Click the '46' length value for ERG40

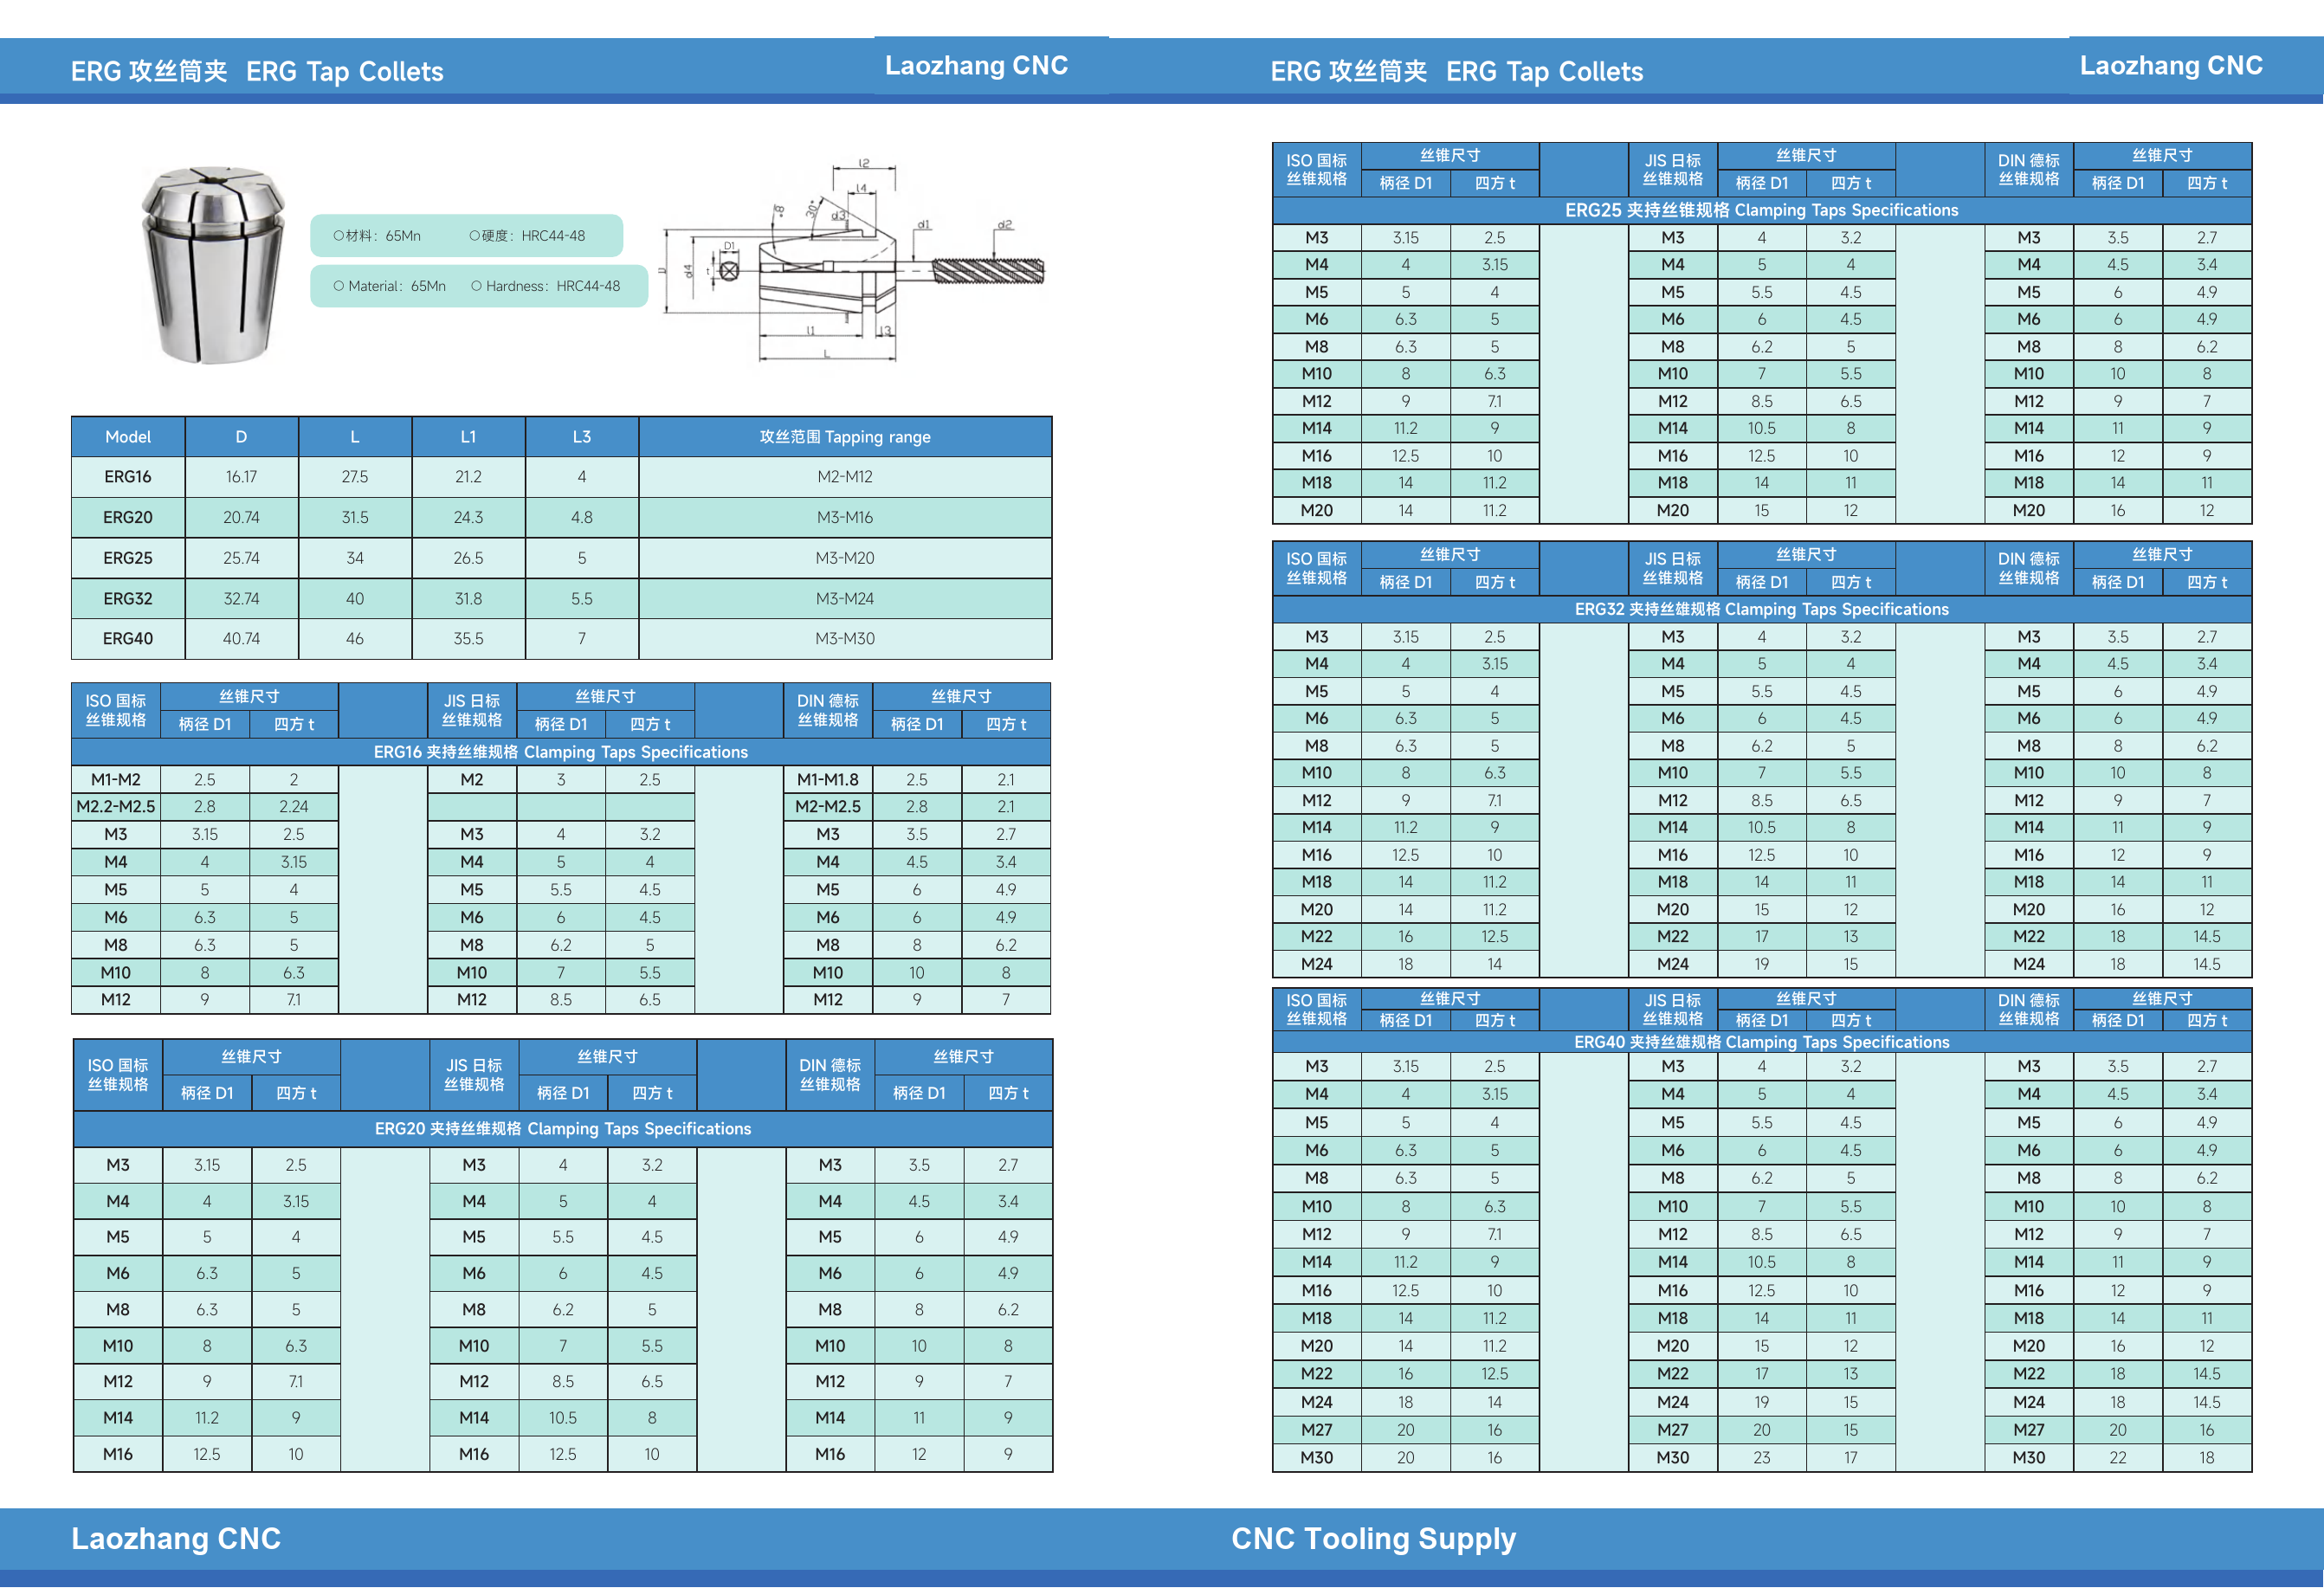pos(355,639)
